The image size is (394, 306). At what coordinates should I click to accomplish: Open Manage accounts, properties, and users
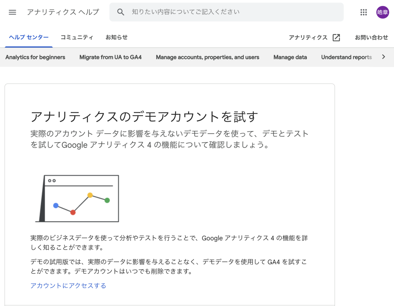tap(208, 57)
